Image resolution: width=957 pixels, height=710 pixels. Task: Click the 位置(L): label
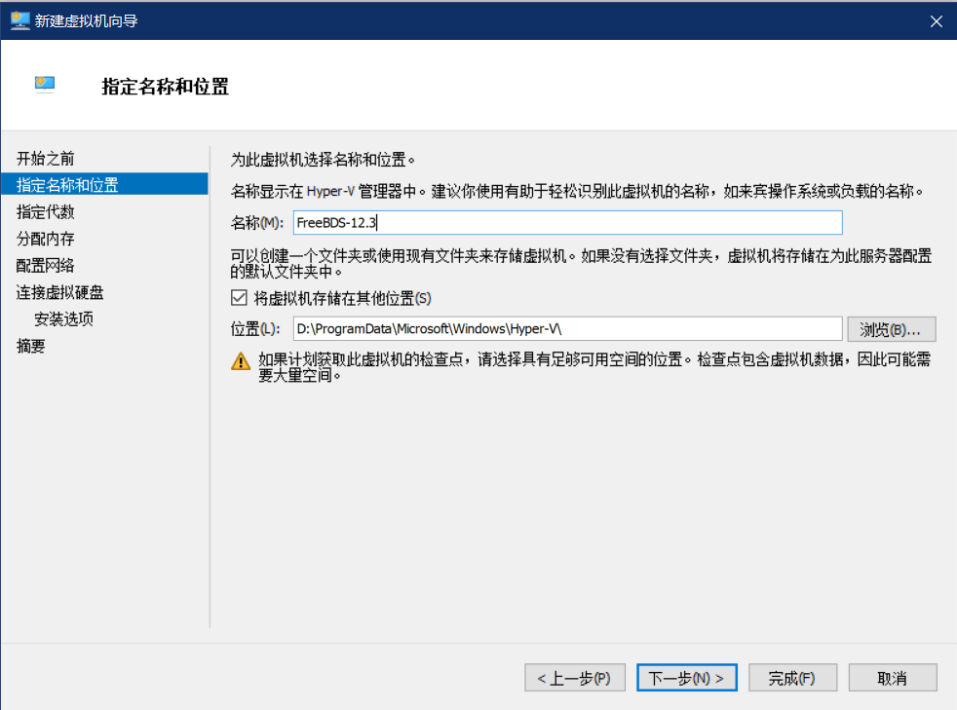255,329
